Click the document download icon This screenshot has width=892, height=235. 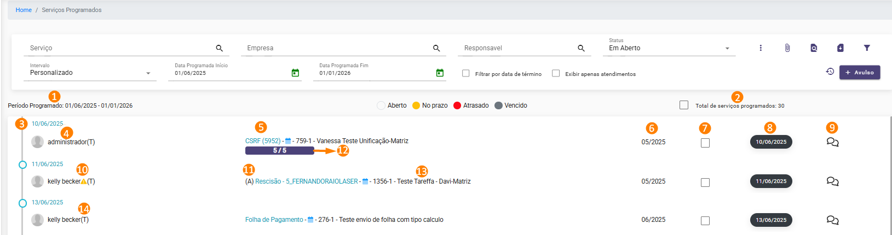pos(840,48)
